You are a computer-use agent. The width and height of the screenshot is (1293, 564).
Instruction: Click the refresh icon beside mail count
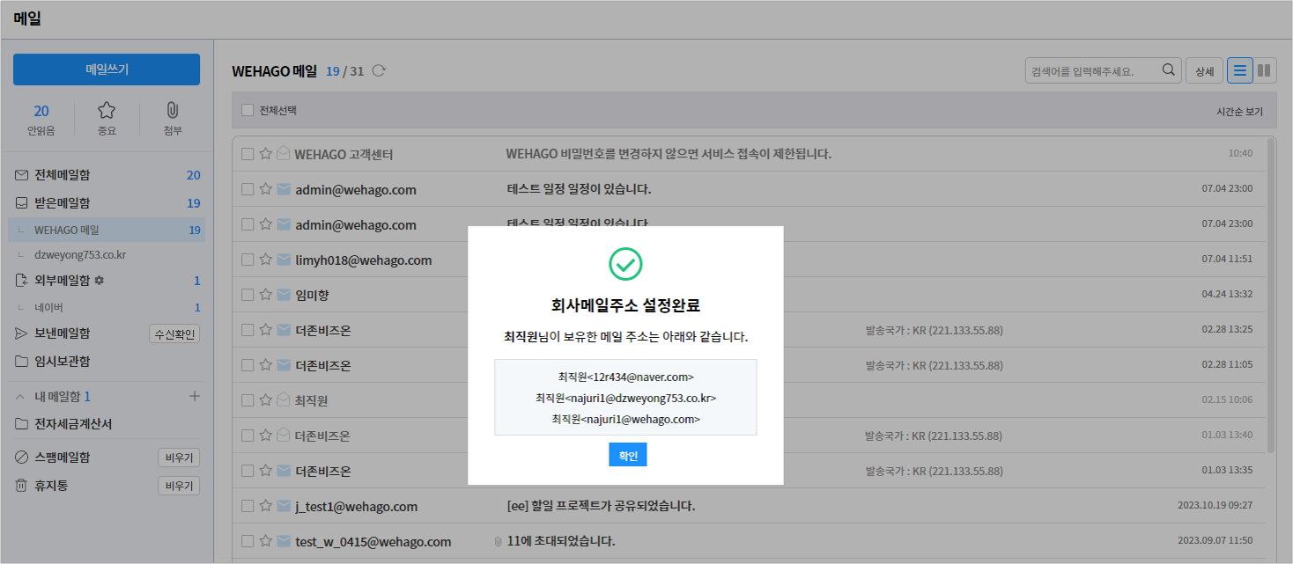[x=379, y=71]
